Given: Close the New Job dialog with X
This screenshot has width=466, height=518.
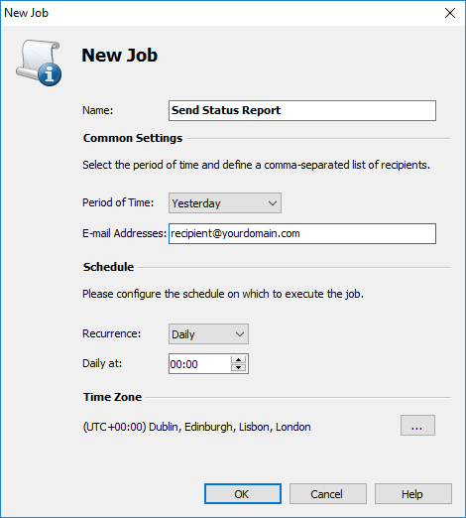Looking at the screenshot, I should (450, 13).
